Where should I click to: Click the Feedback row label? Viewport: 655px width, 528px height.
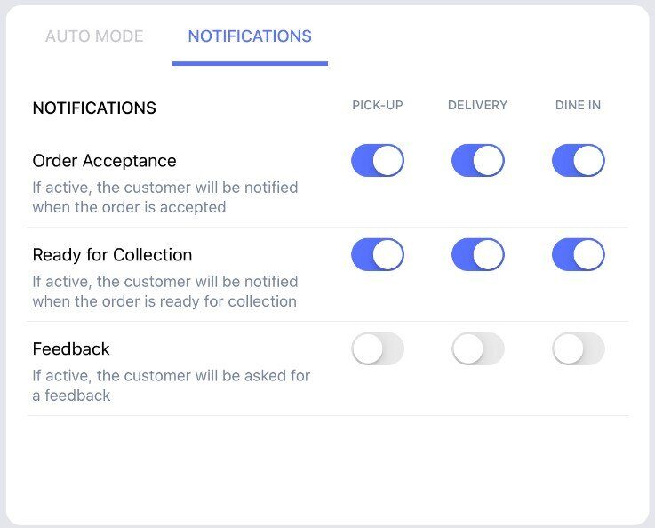pos(71,349)
